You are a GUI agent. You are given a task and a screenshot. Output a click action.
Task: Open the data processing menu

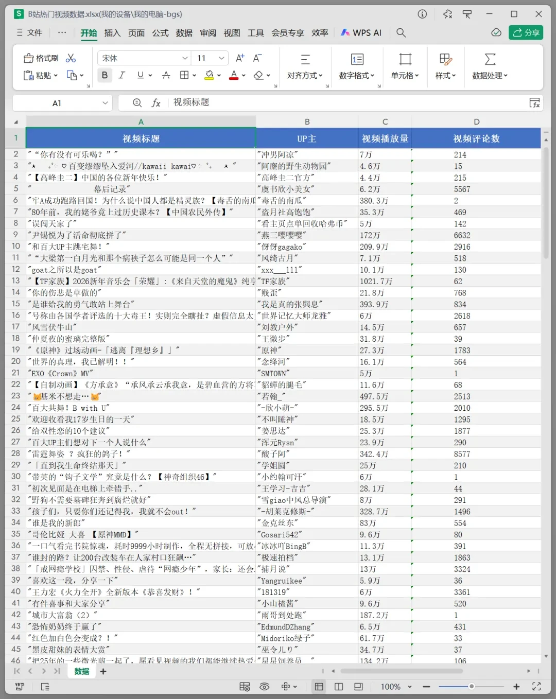click(x=490, y=66)
